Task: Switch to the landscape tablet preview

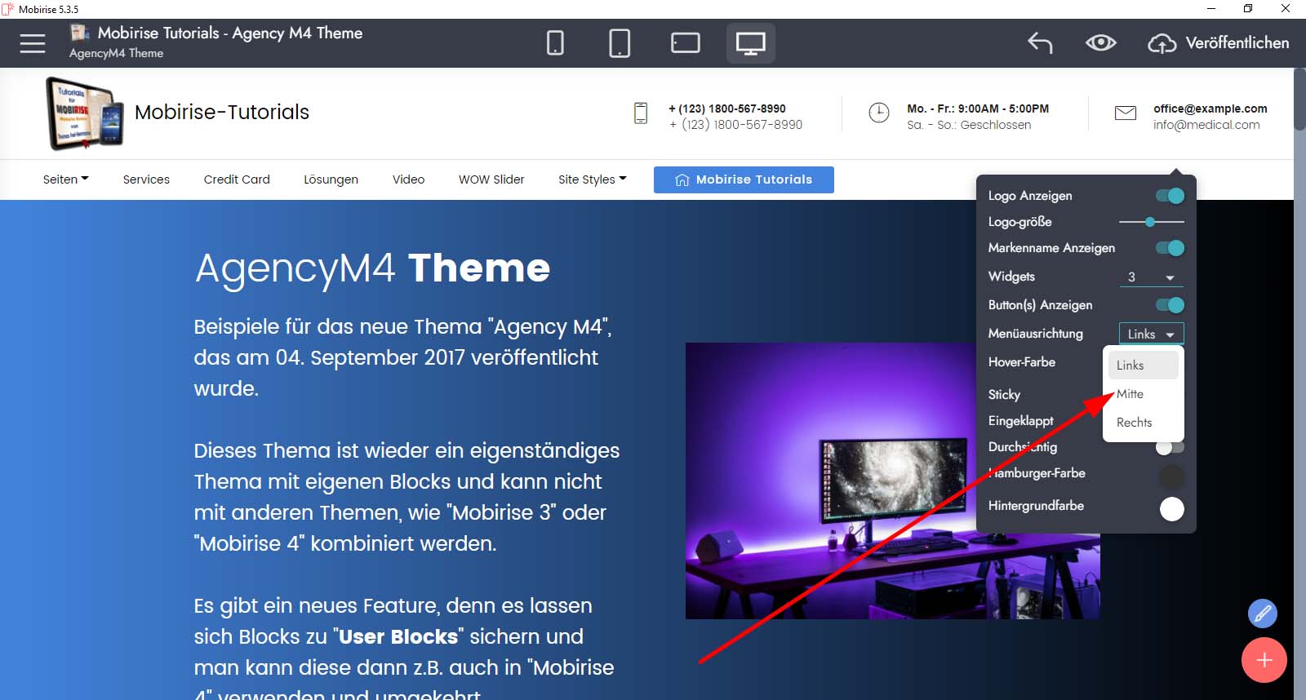Action: [685, 43]
